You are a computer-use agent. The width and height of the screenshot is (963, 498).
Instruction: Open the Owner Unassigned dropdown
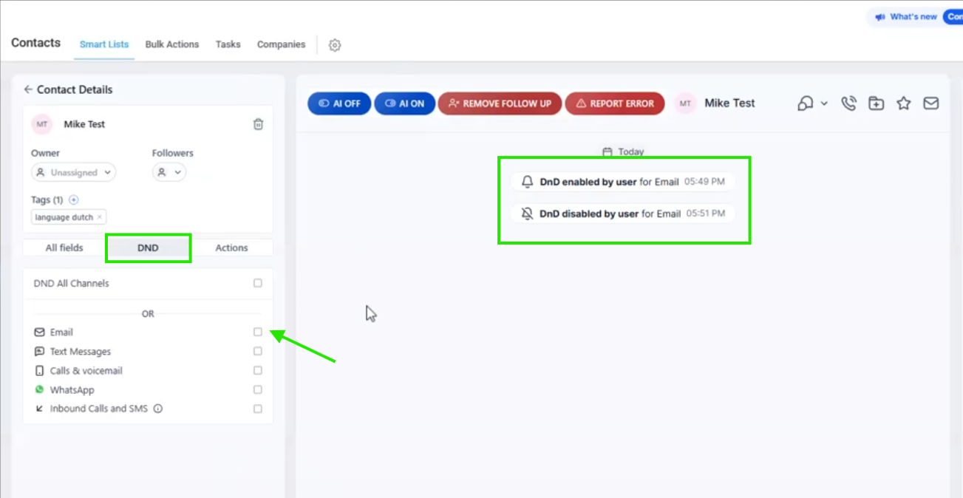[x=73, y=172]
